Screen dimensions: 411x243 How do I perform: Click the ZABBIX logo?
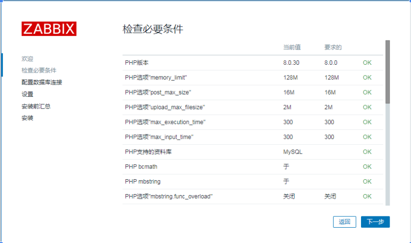pyautogui.click(x=49, y=28)
